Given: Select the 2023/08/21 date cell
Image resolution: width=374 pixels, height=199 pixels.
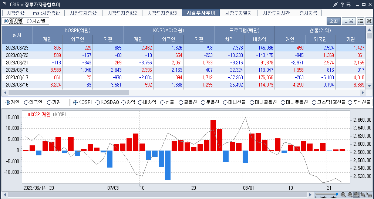Looking at the screenshot, I should [x=17, y=63].
